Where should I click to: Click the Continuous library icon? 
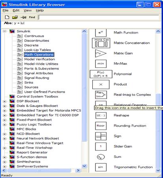pyautogui.click(x=20, y=36)
